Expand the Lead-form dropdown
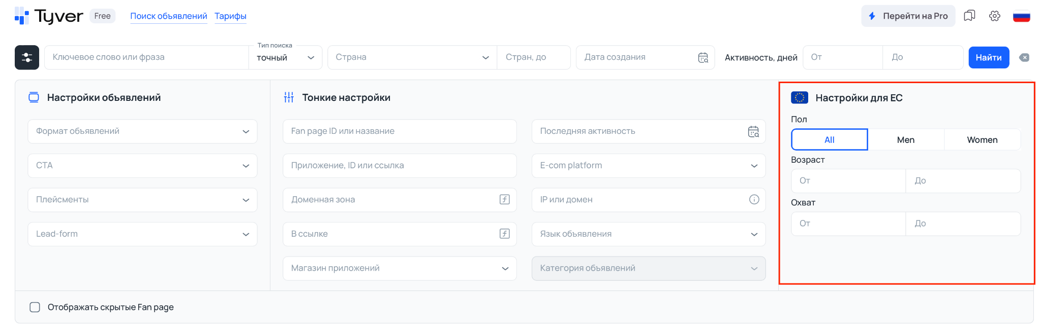The width and height of the screenshot is (1041, 331). (x=142, y=234)
